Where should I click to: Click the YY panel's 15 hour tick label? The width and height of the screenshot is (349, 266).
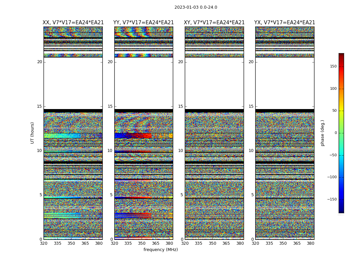pos(110,106)
